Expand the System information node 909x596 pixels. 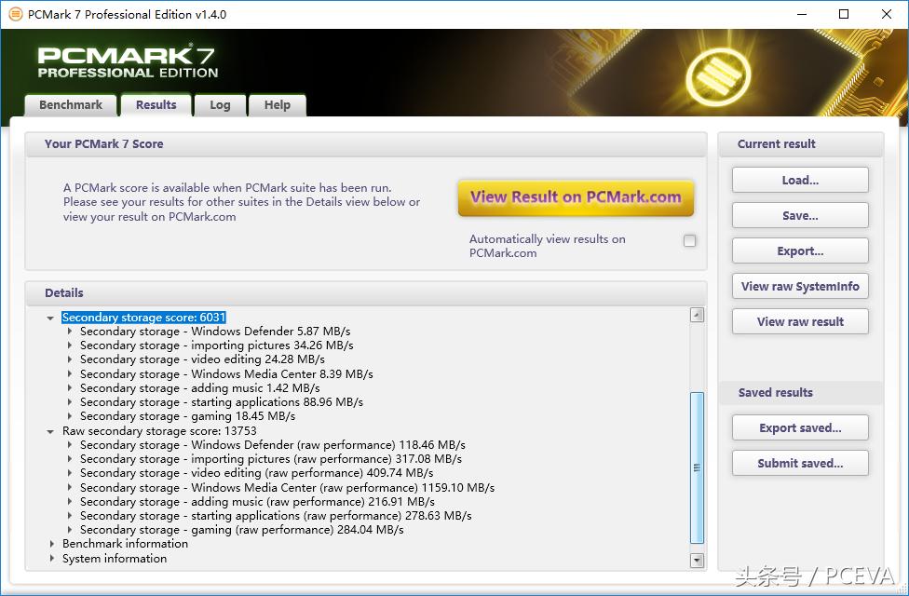click(x=51, y=559)
